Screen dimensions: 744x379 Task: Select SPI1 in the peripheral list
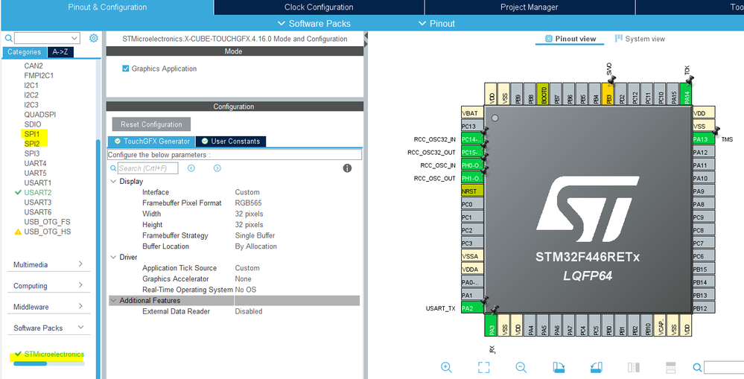coord(32,134)
